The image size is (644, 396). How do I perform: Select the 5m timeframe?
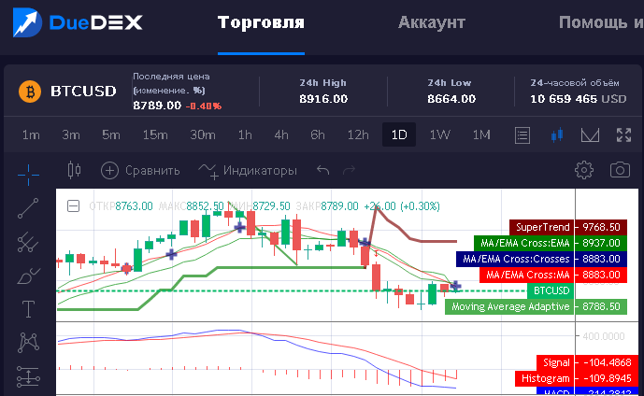pos(111,134)
